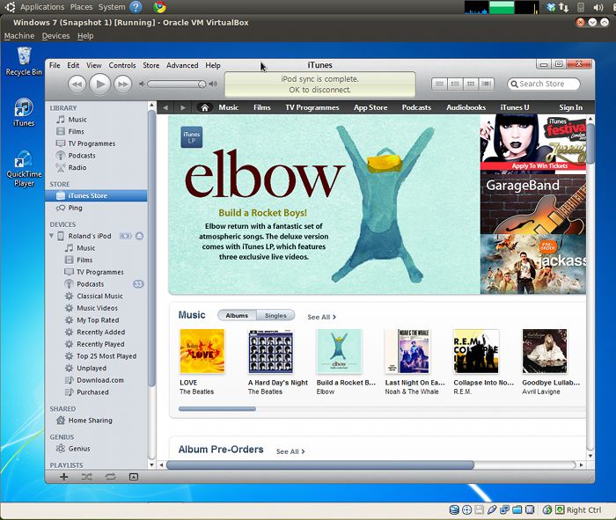Click the high volume speaker icon
The image size is (616, 520).
[x=213, y=84]
